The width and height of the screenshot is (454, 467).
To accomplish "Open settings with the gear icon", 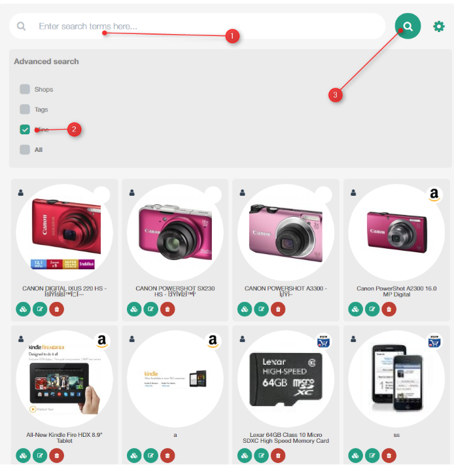I will [438, 26].
